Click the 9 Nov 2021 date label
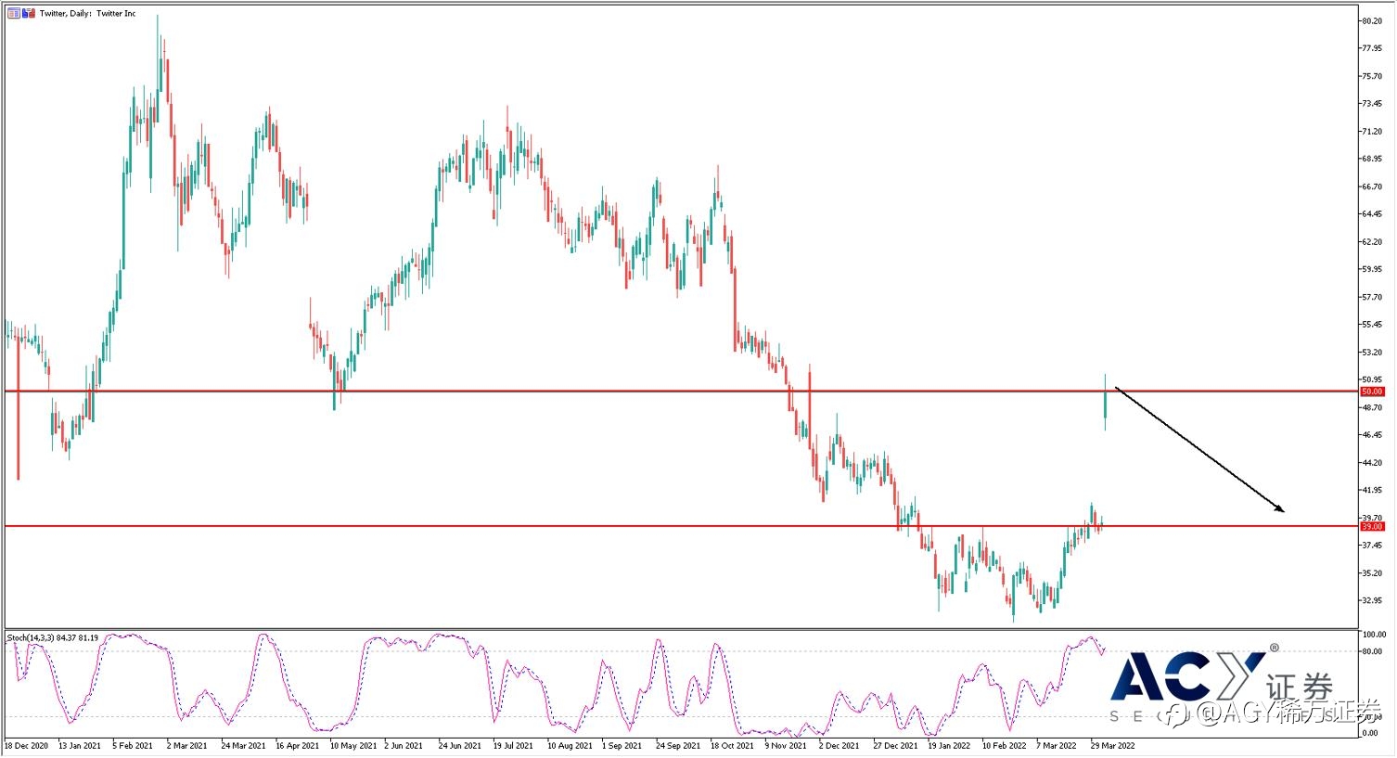1397x758 pixels. point(785,745)
